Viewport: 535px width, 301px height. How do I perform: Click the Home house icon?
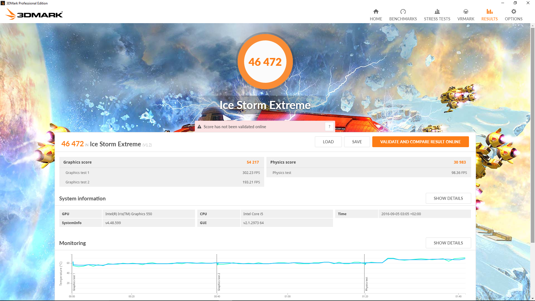coord(376,11)
